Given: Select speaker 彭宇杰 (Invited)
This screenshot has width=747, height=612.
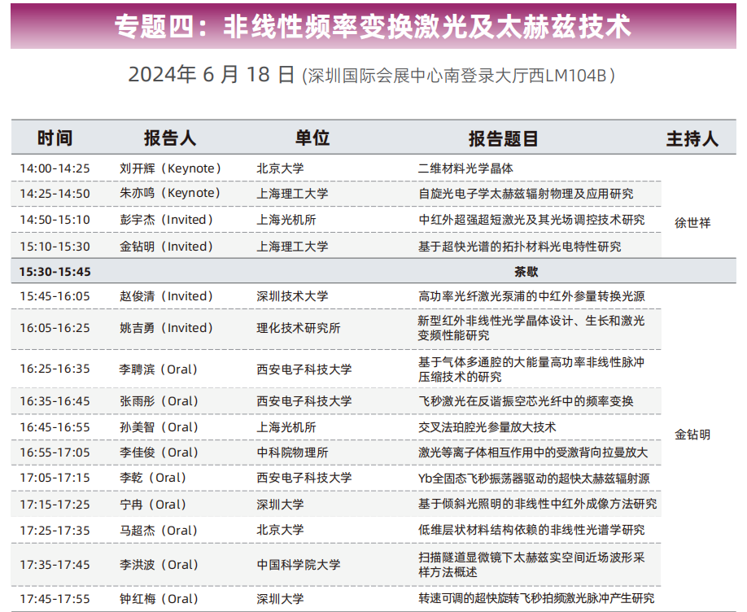Looking at the screenshot, I should [x=167, y=220].
